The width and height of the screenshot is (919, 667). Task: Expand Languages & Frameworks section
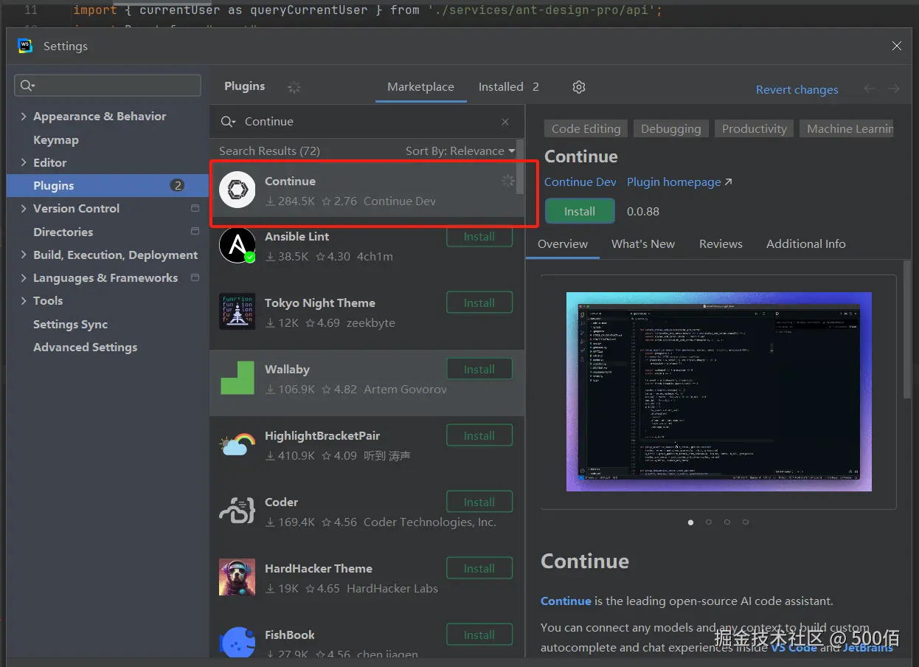click(24, 277)
